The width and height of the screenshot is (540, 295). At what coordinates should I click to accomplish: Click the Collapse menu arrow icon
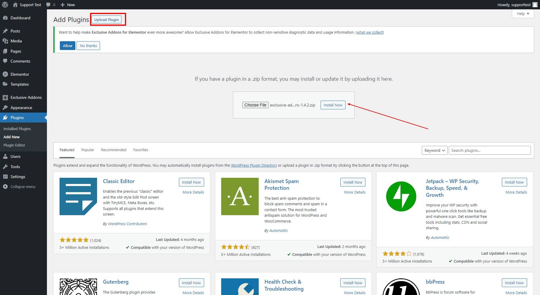[x=5, y=187]
